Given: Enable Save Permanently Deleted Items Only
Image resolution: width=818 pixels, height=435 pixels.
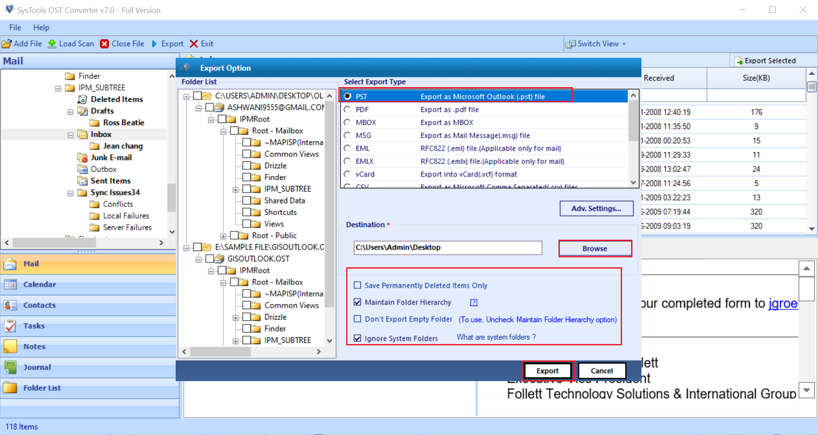Looking at the screenshot, I should tap(357, 285).
